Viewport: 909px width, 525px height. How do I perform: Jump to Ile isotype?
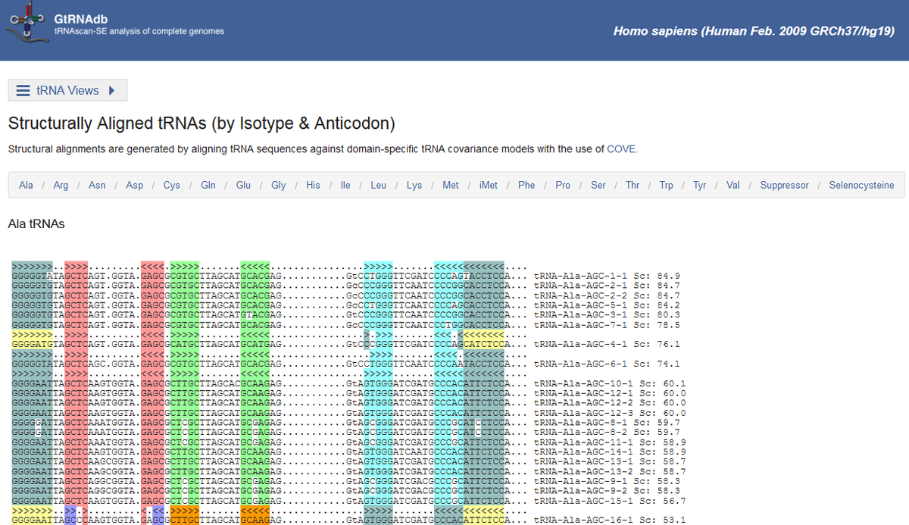coord(345,185)
